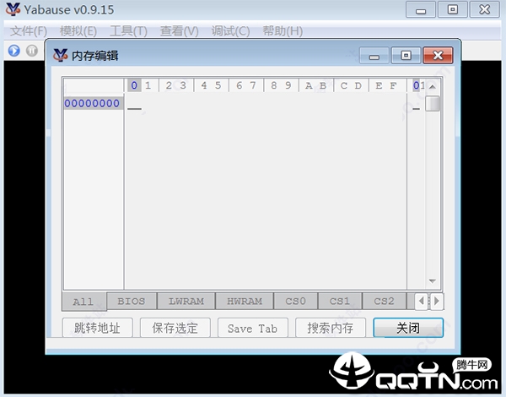Switch to the CS0 tab

point(295,302)
